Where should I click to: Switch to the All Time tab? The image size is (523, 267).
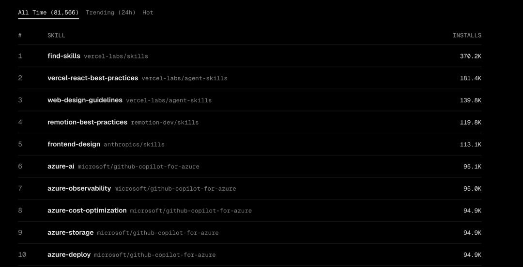[48, 13]
